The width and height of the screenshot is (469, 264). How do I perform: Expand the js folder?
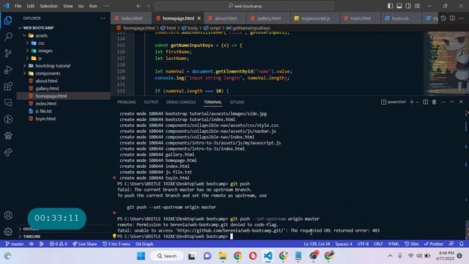tap(27, 58)
